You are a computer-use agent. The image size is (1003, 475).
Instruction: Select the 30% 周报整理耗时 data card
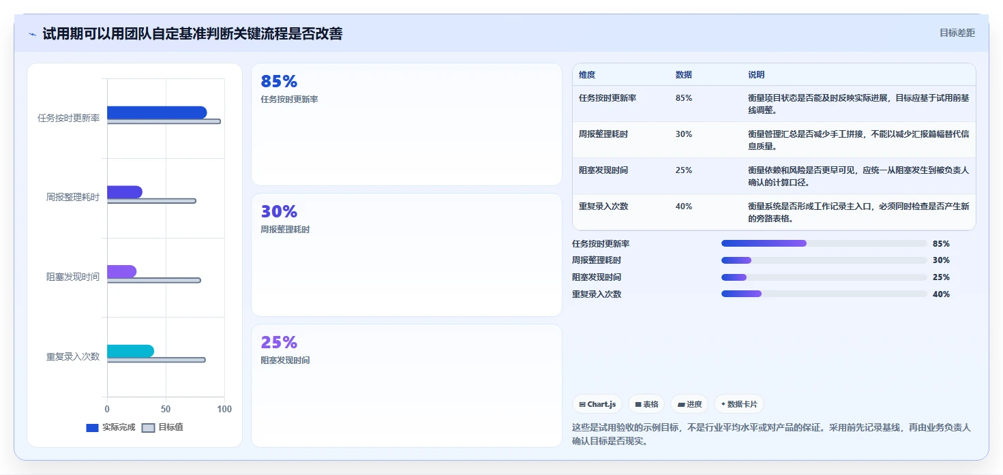[406, 255]
